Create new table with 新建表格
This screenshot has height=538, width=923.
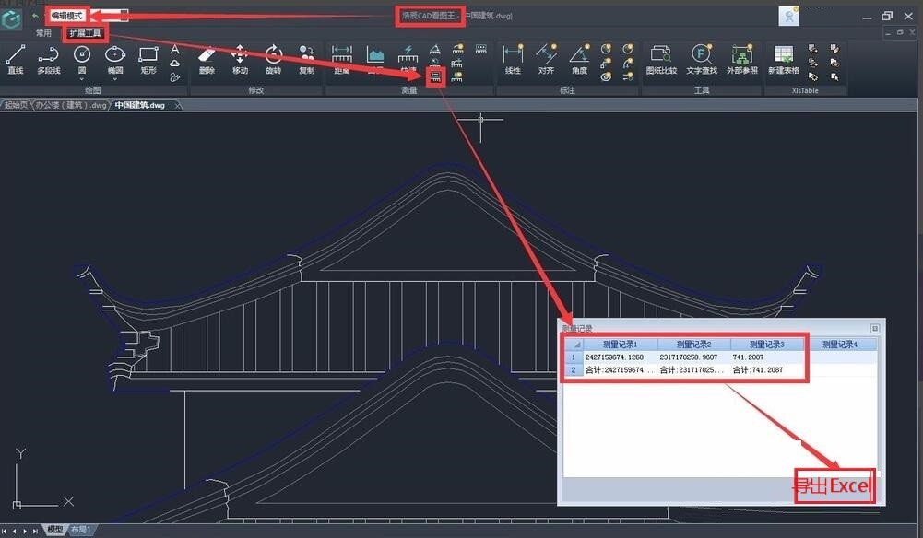[784, 59]
